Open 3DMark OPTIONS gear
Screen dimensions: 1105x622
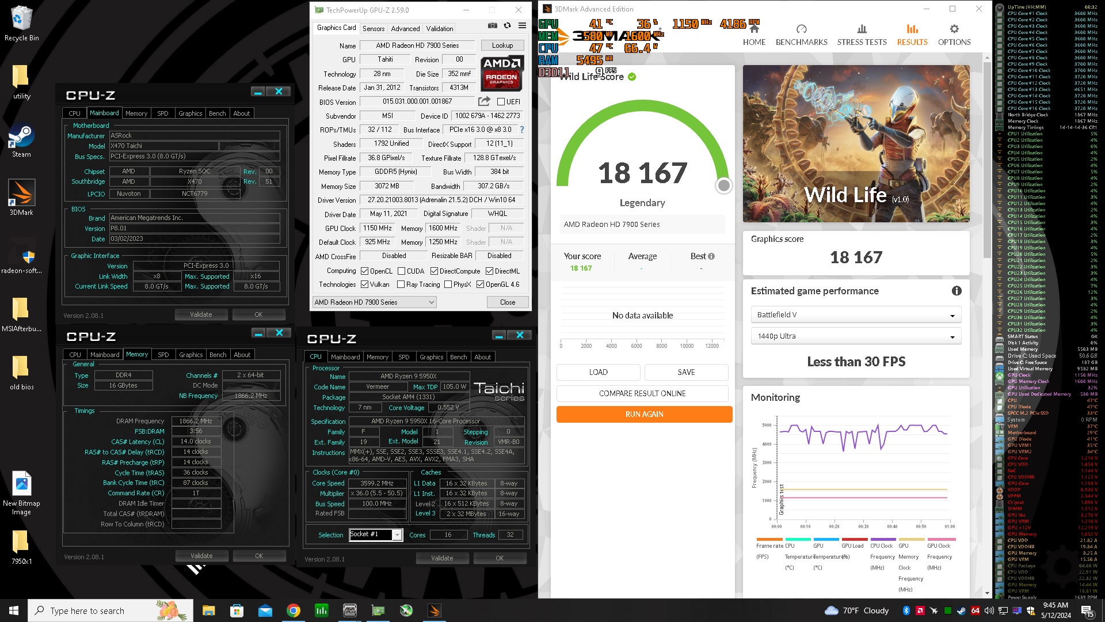[x=954, y=35]
